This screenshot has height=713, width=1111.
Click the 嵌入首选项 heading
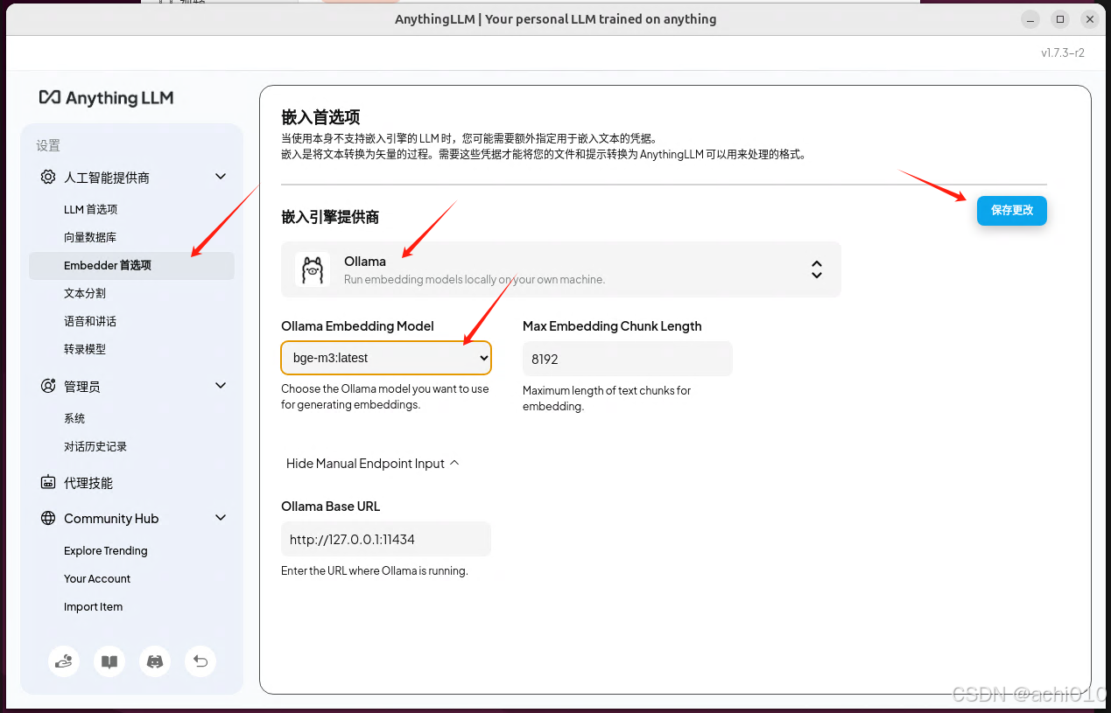click(320, 117)
